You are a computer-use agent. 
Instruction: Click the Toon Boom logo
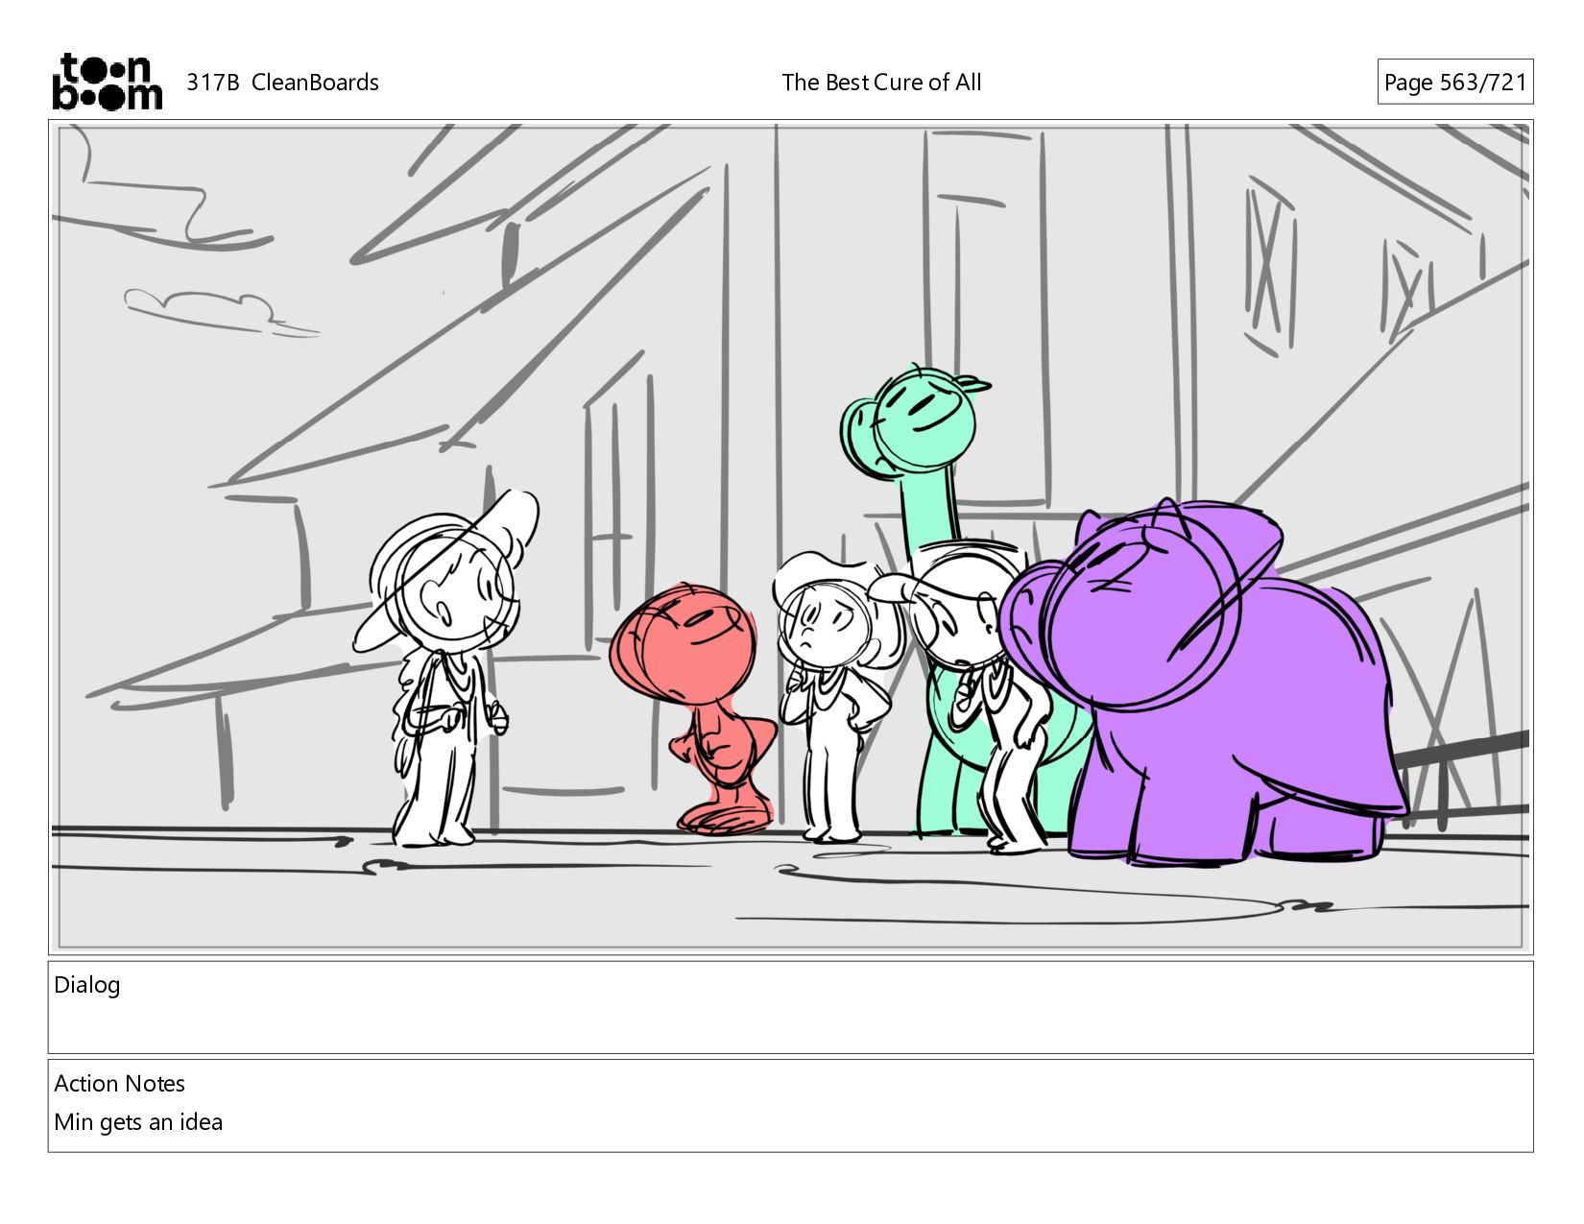tap(107, 82)
